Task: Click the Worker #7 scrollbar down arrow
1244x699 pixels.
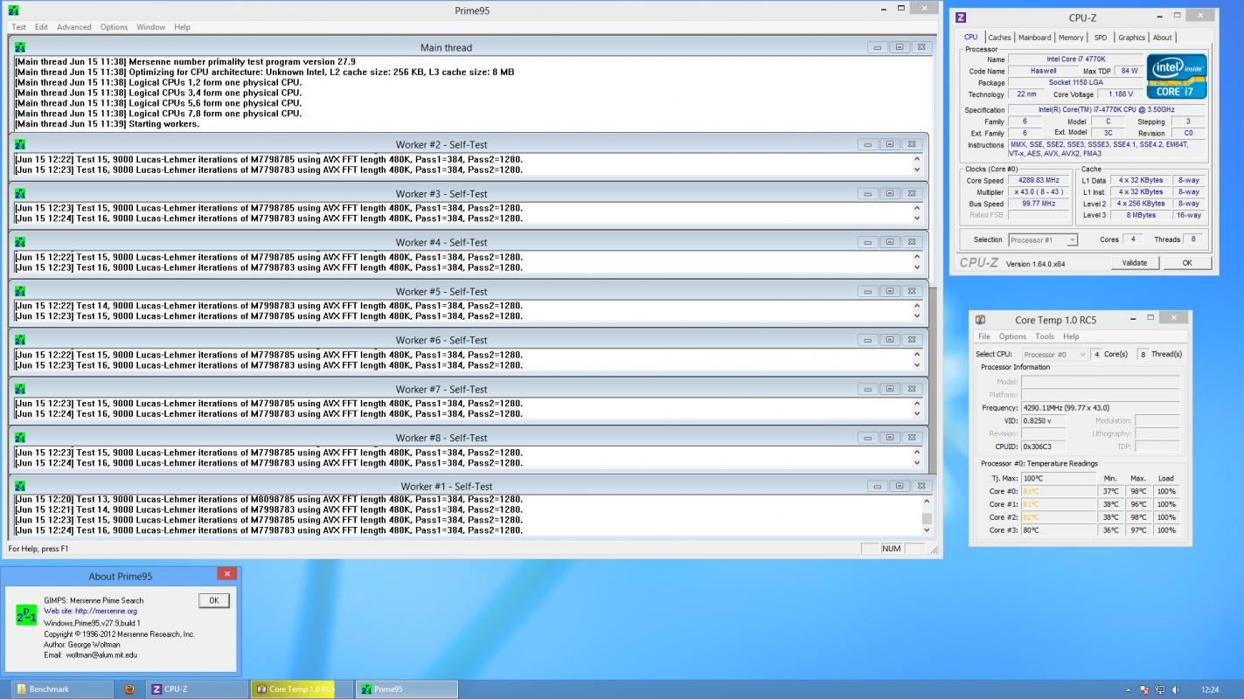Action: pyautogui.click(x=917, y=414)
